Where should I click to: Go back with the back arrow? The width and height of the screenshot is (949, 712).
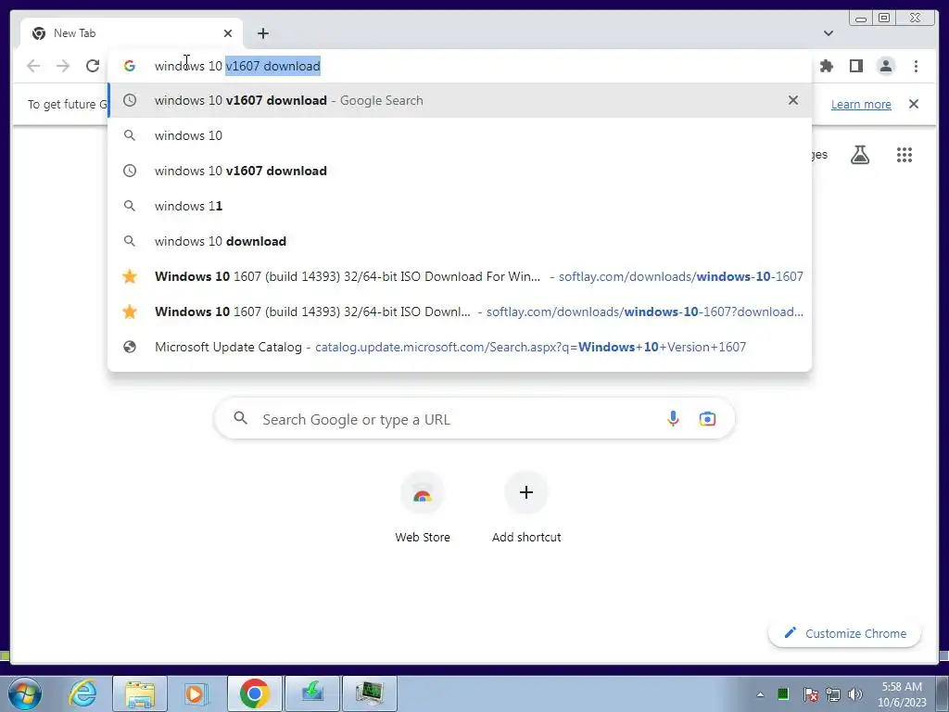(x=33, y=66)
